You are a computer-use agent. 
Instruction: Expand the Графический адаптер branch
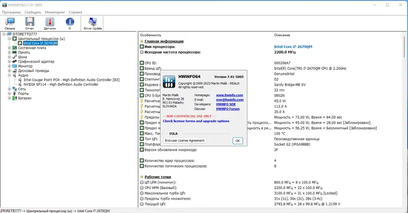tap(9, 61)
